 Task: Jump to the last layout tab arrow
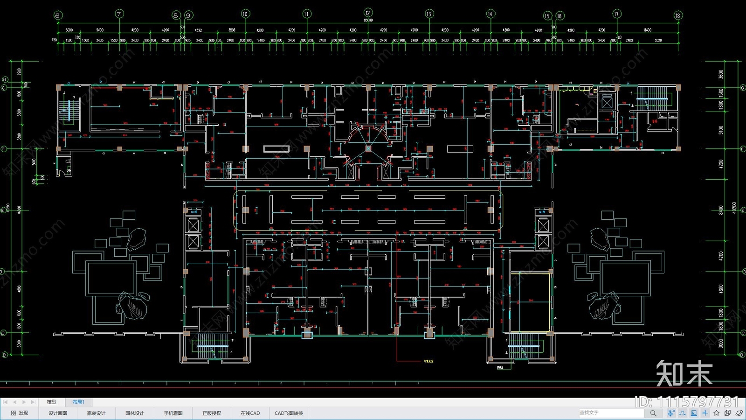[33, 402]
